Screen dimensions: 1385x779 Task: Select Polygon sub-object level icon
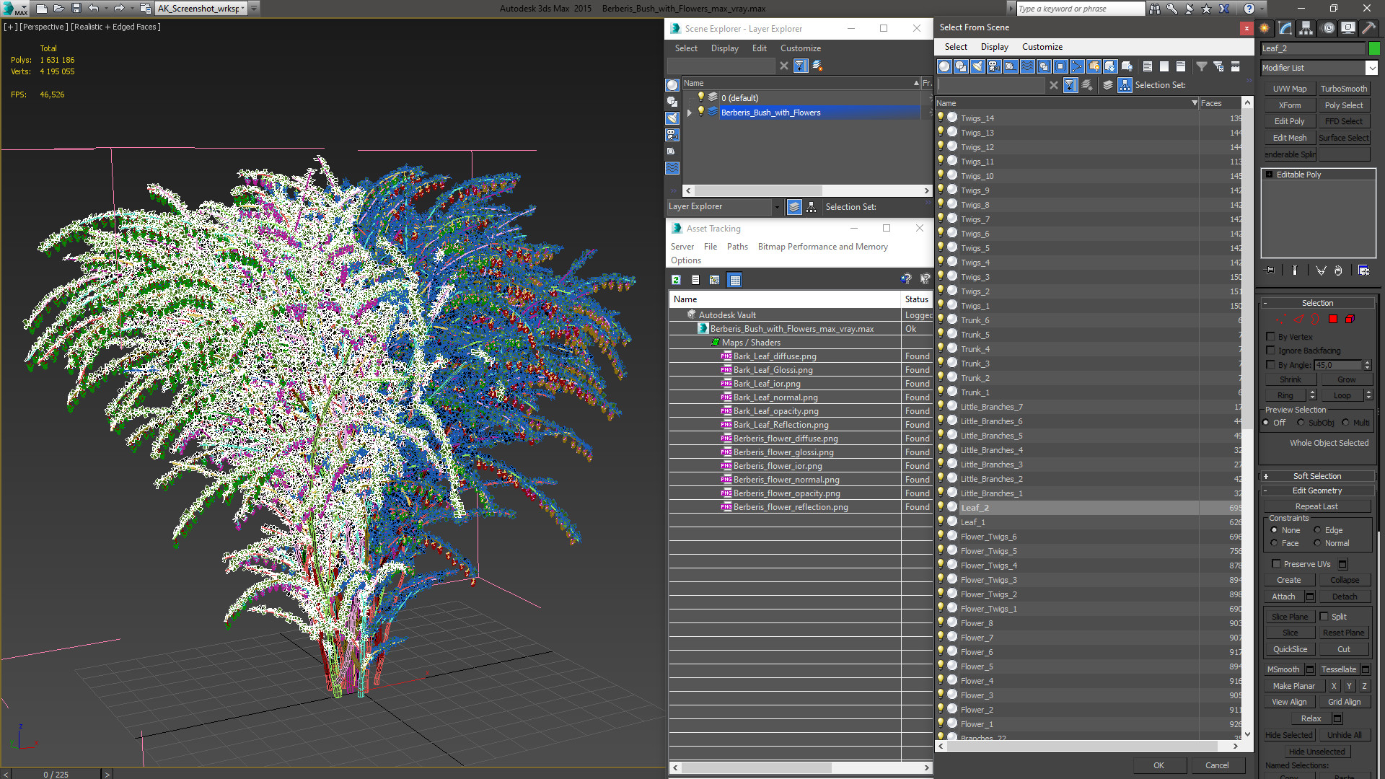coord(1333,319)
